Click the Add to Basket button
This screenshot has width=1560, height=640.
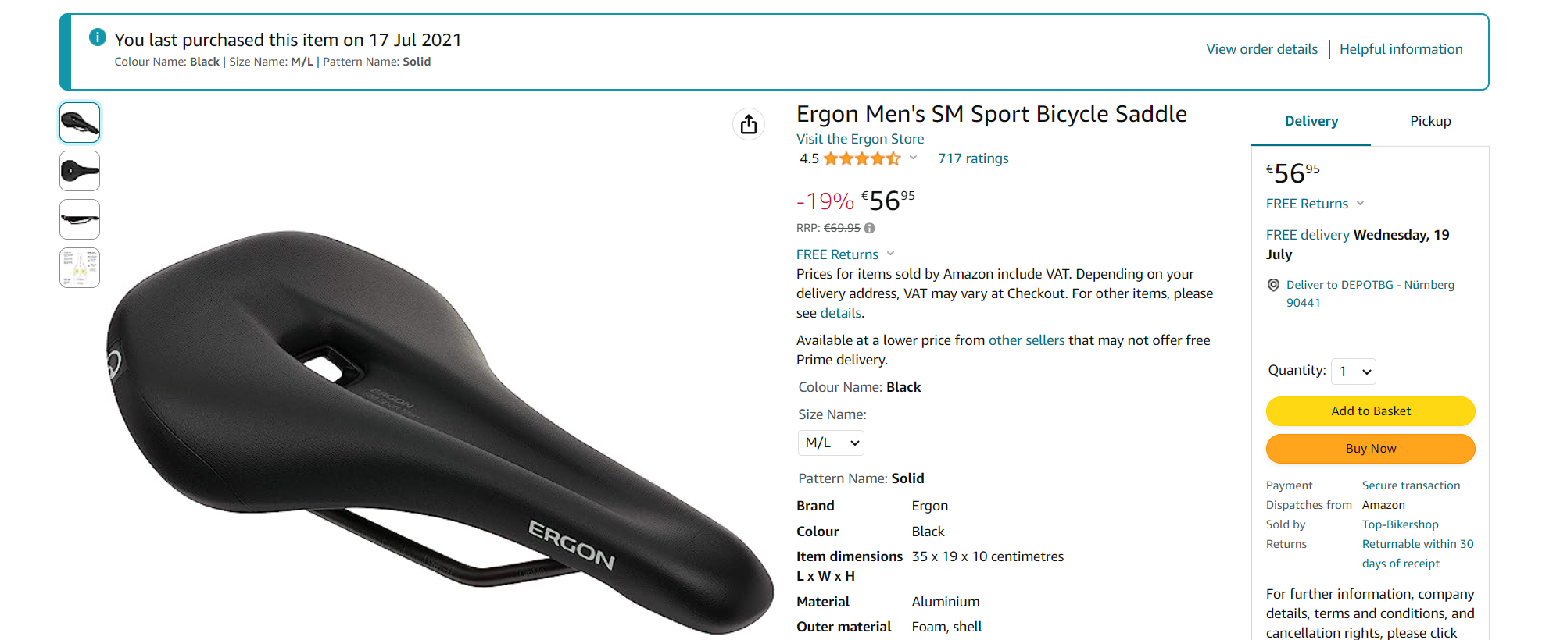coord(1370,411)
